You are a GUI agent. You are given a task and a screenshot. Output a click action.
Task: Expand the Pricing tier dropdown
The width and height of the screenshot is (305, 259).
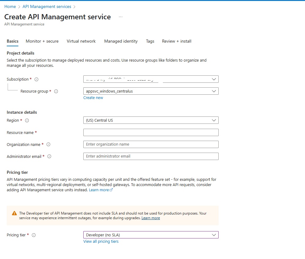coord(151,235)
